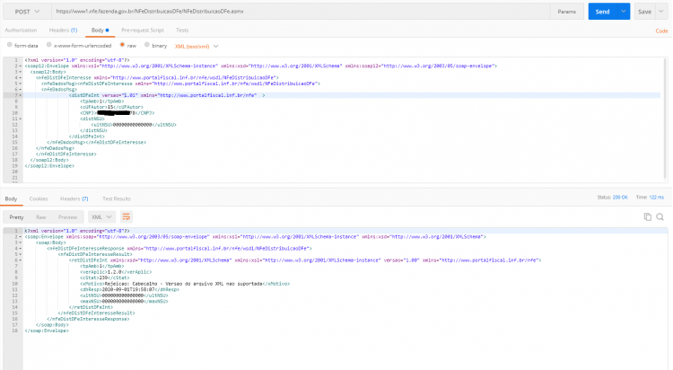The height and width of the screenshot is (370, 673).
Task: Open the response XML format dropdown
Action: [x=101, y=217]
